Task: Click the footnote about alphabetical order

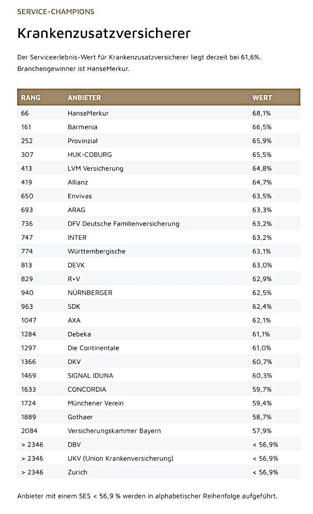Action: coord(147,496)
